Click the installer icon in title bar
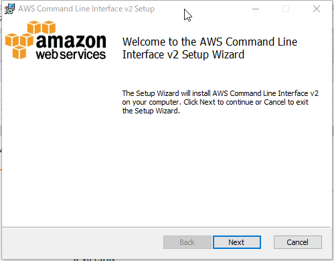Screen dimensions: 334x261 tap(9, 9)
